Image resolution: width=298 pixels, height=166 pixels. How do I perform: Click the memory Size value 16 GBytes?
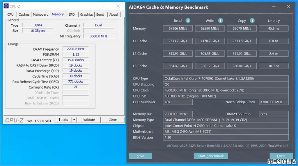click(38, 31)
